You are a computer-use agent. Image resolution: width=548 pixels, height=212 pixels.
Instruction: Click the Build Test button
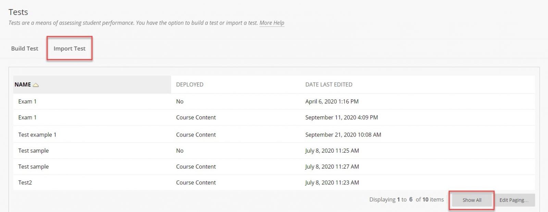(x=25, y=48)
